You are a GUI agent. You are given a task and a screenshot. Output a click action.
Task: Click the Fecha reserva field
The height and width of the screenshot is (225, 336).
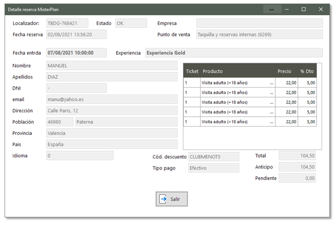click(76, 35)
